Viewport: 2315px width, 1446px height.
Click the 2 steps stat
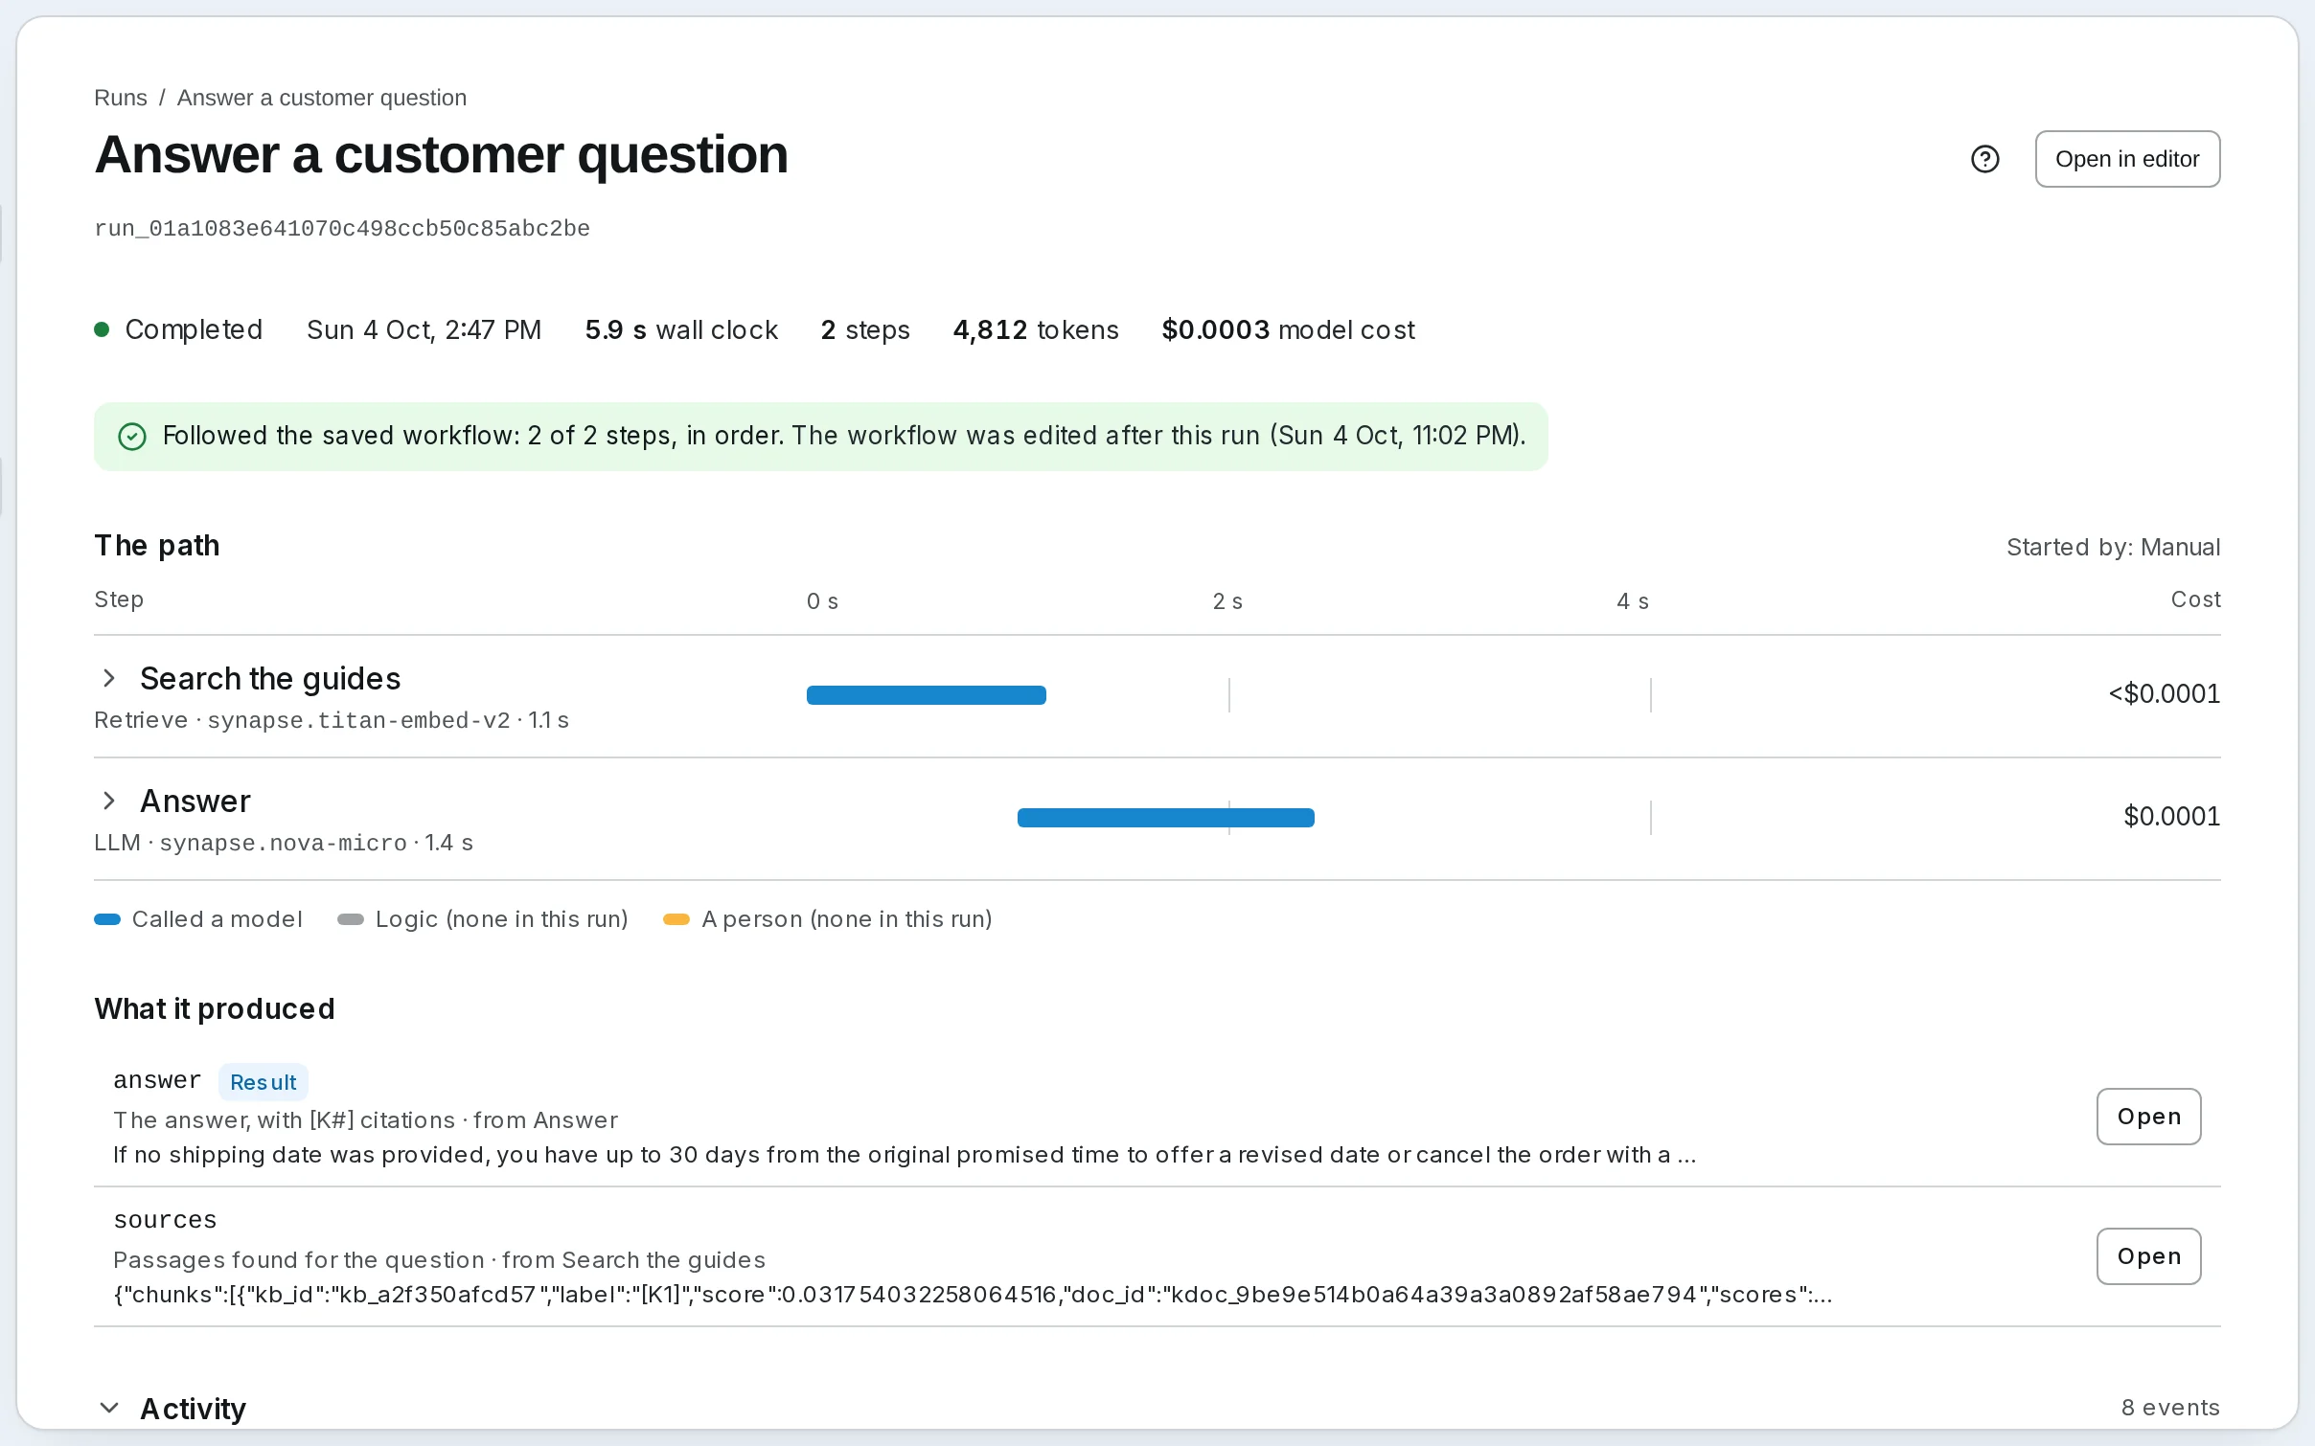tap(865, 329)
